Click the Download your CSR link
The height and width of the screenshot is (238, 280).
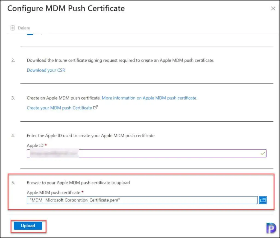(46, 70)
